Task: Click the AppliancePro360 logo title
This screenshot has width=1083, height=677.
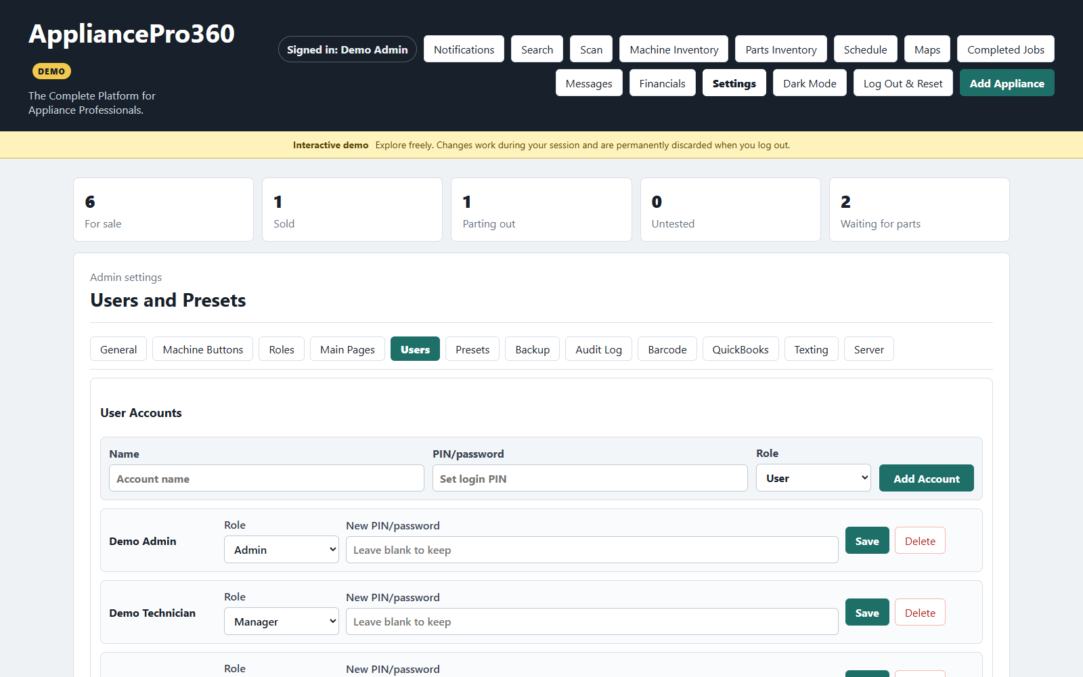Action: point(131,34)
